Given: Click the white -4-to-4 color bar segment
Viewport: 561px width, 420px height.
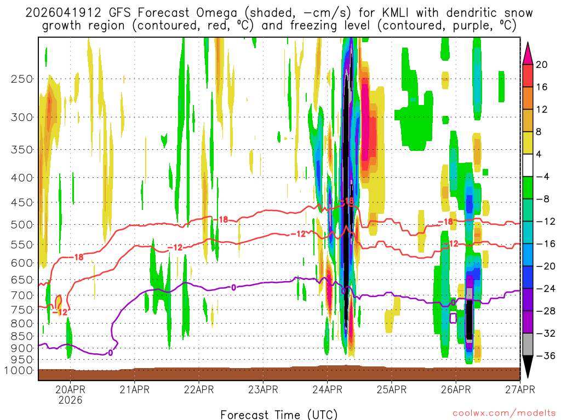Looking at the screenshot, I should (528, 165).
